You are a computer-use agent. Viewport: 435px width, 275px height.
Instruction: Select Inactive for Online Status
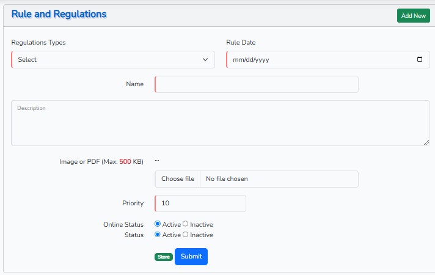tap(186, 224)
